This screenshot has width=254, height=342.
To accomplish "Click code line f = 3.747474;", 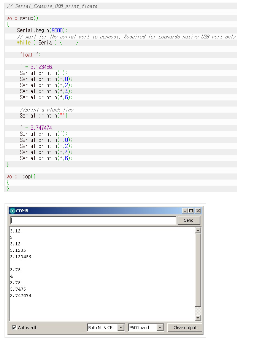I will click(x=37, y=127).
